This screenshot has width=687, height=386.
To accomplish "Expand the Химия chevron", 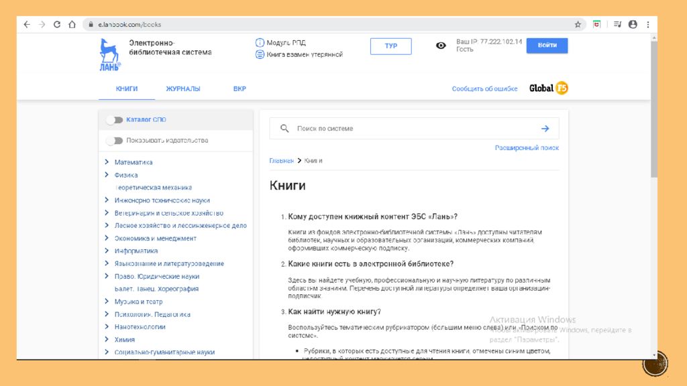I will point(107,339).
